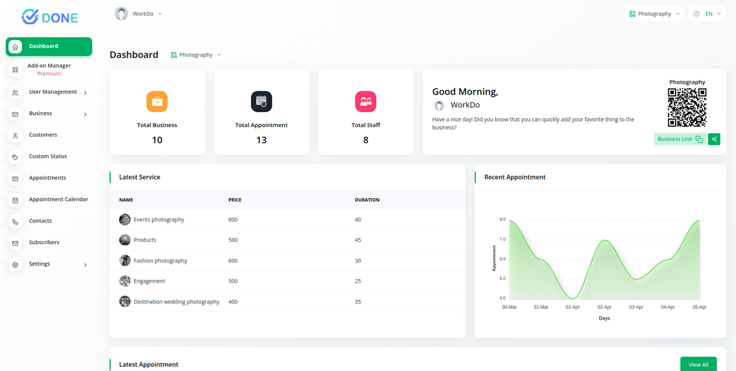Image resolution: width=736 pixels, height=371 pixels.
Task: Click the pink Total Staff icon
Action: (x=366, y=101)
